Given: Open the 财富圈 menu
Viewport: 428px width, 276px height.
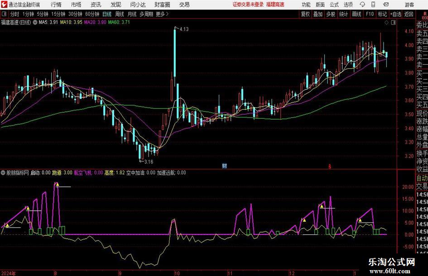Looking at the screenshot, I should tap(162, 5).
